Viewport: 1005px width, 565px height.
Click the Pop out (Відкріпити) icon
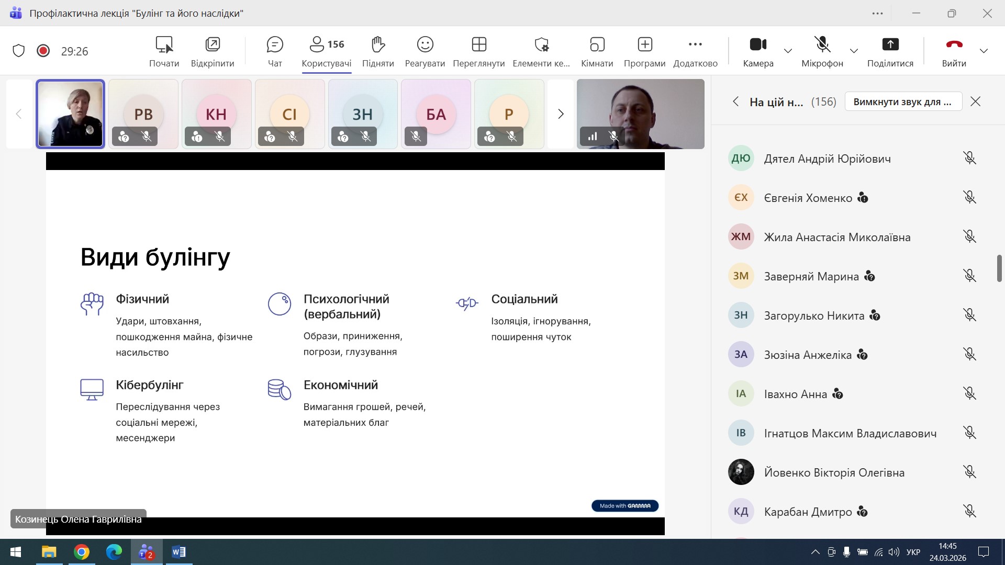213,45
